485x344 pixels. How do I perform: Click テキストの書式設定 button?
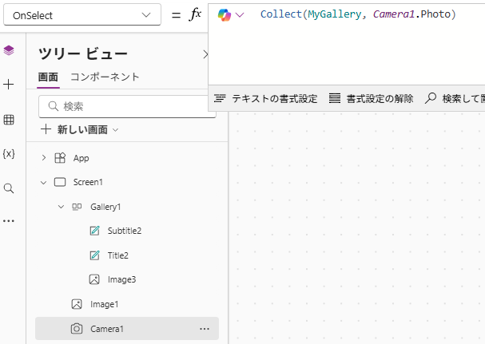266,99
